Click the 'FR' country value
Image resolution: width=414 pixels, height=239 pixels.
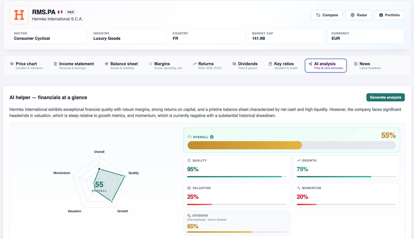175,38
